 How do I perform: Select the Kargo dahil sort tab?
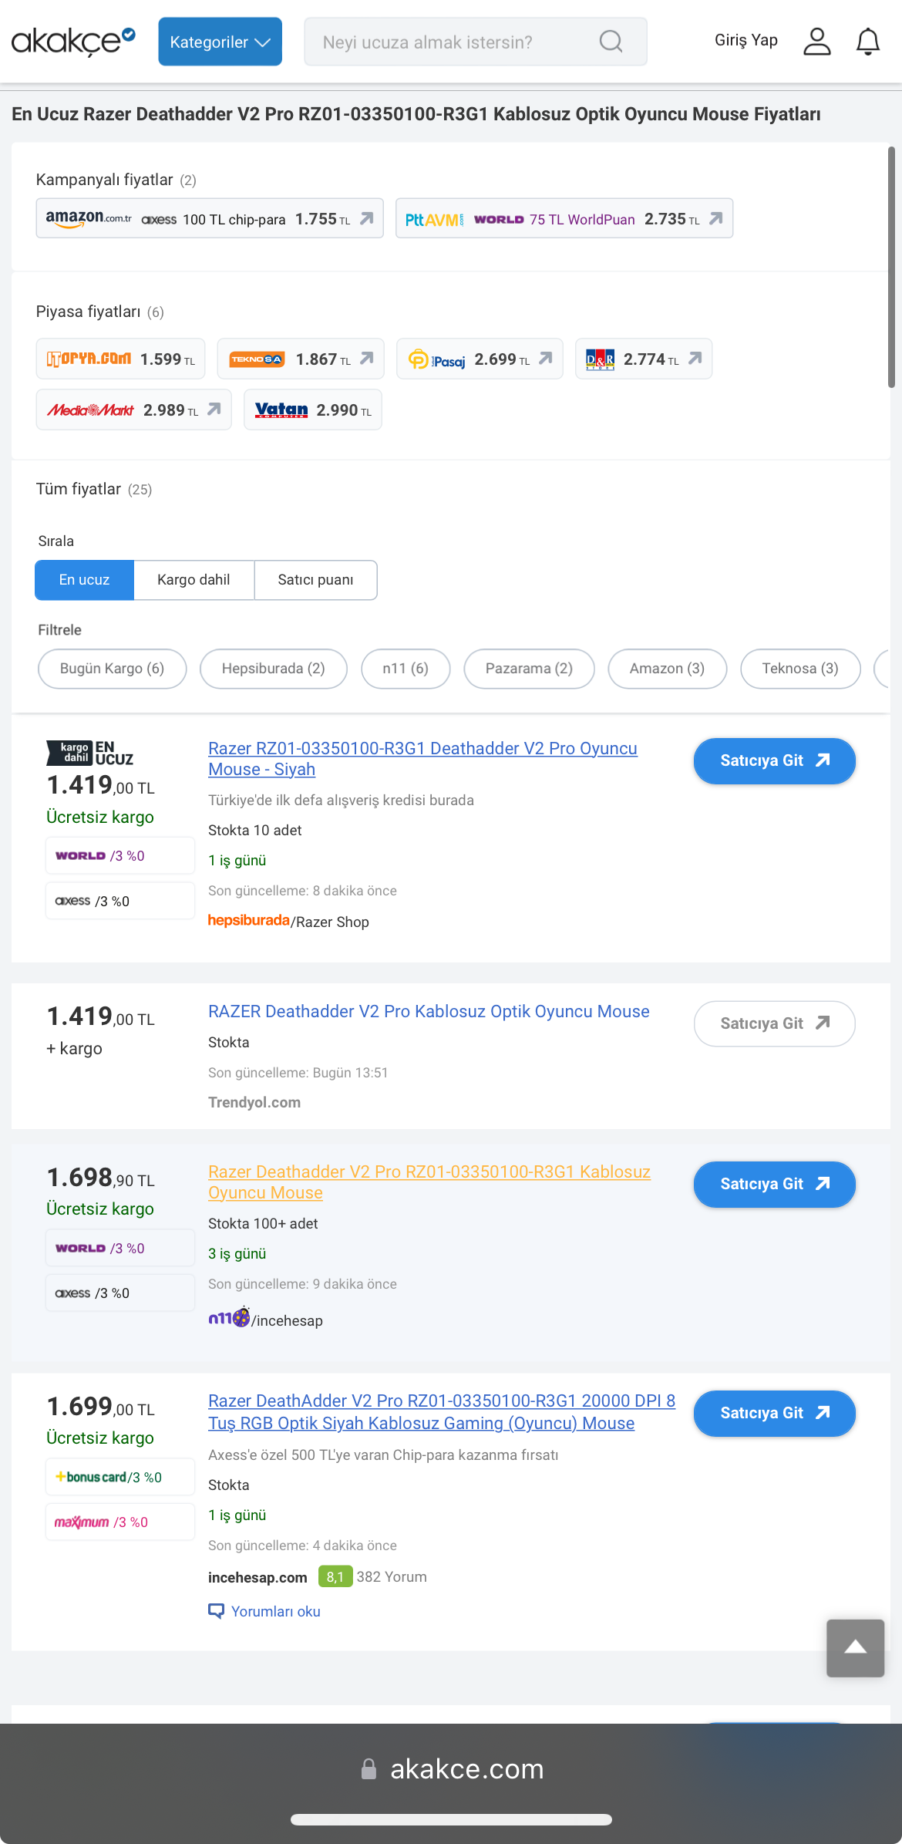pyautogui.click(x=194, y=580)
